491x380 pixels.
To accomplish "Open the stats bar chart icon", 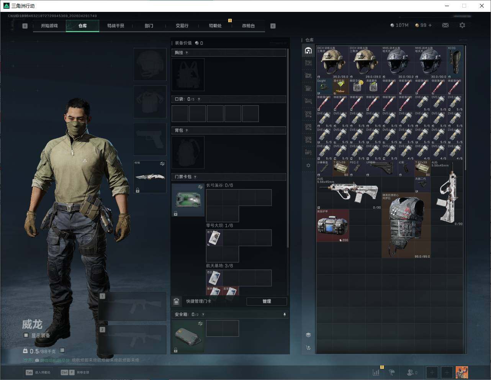I will click(376, 372).
